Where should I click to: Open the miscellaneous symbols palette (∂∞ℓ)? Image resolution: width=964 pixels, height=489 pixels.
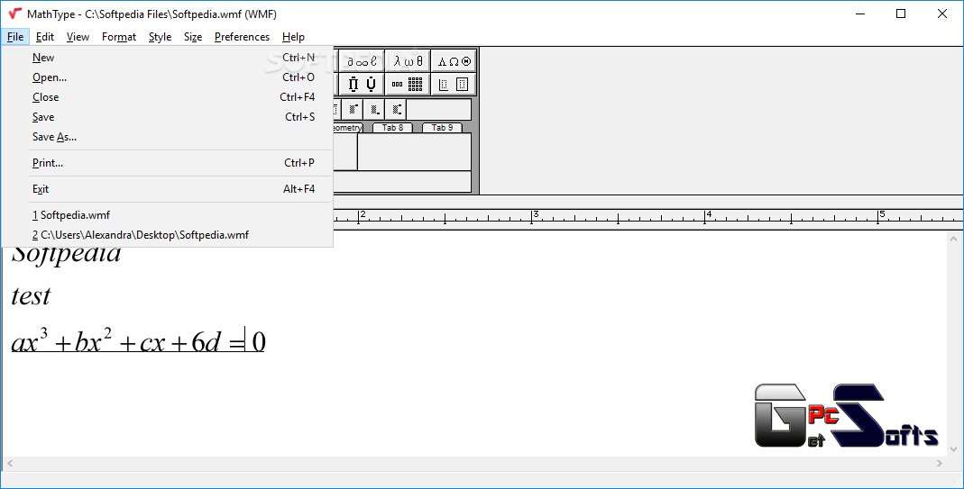363,61
